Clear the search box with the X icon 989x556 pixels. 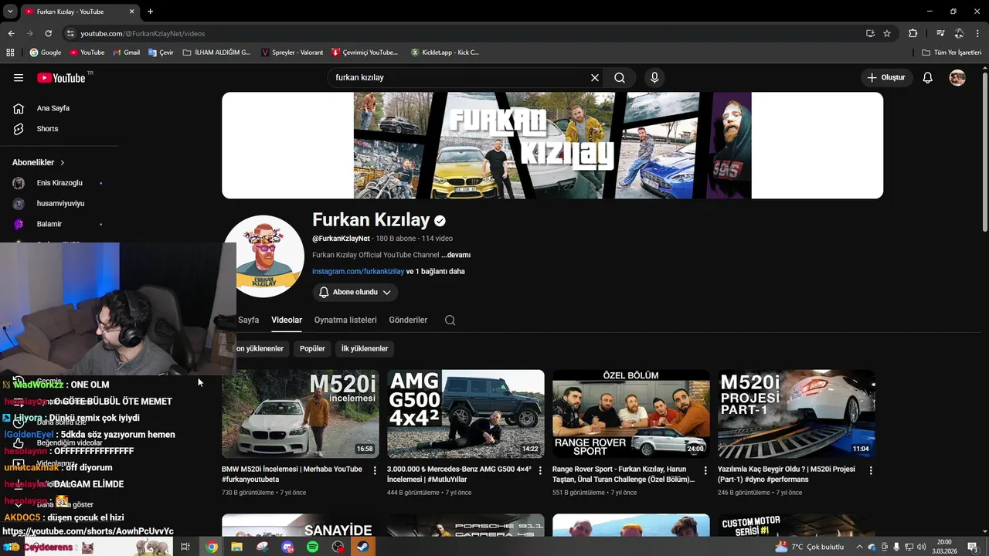point(595,78)
